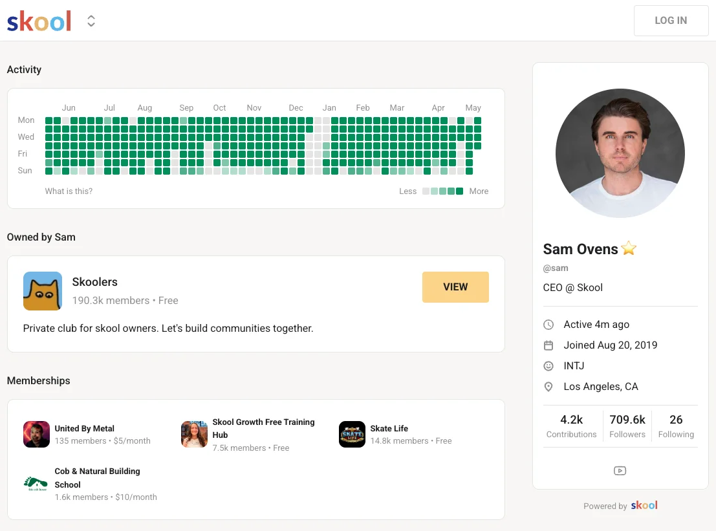Click the gold star badge
The image size is (716, 531).
point(629,248)
